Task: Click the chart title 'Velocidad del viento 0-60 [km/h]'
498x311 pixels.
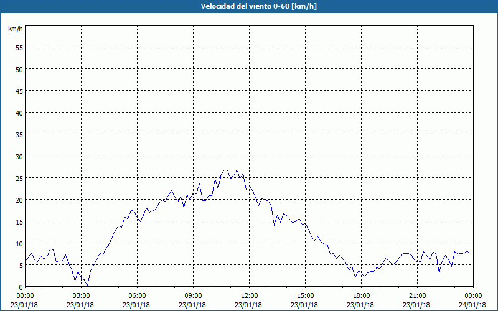Action: [249, 6]
